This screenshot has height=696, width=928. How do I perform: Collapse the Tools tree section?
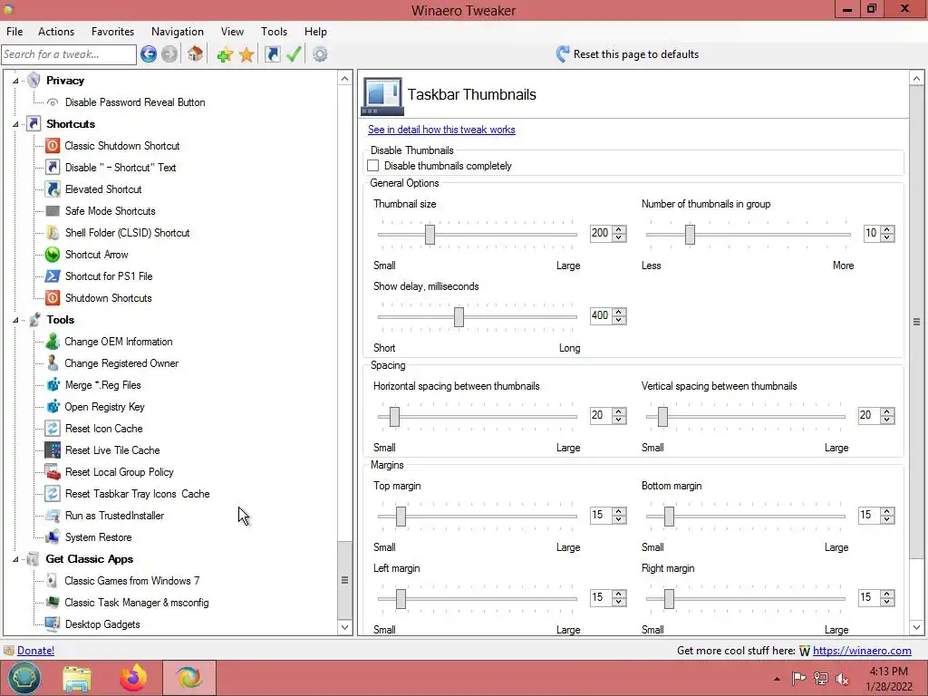[16, 320]
